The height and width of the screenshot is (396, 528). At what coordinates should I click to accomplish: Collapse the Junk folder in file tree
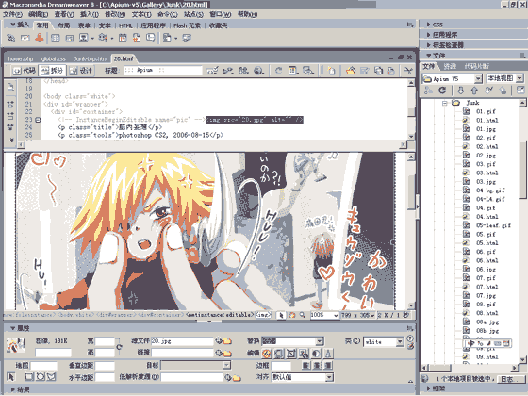[444, 103]
